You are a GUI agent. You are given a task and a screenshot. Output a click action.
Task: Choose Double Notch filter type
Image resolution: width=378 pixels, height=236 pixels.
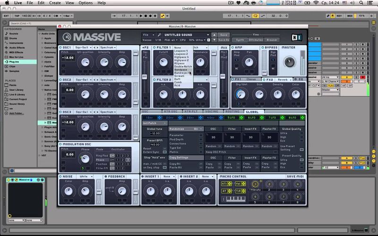point(183,67)
